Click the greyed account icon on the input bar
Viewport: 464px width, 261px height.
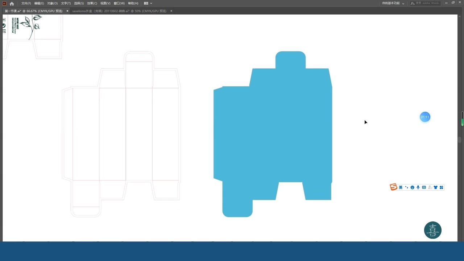(430, 187)
